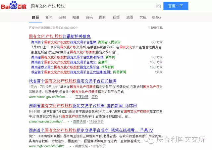This screenshot has width=212, height=150.
Task: Expand dropdown arrow beside mgtv.com URL
Action: (x=70, y=146)
